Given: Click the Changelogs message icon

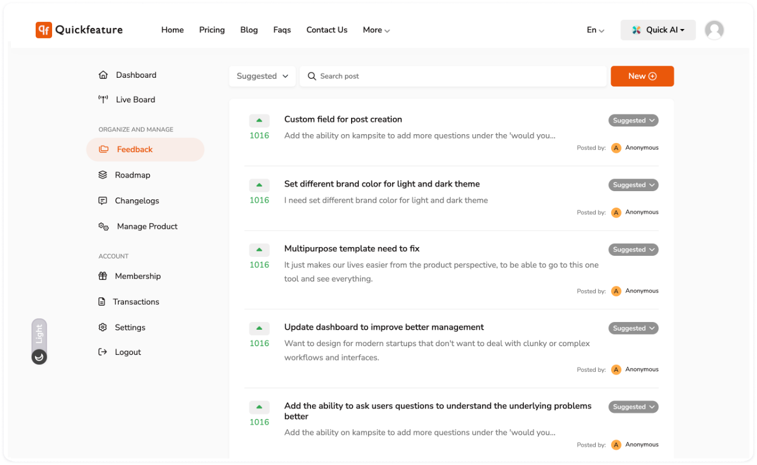Looking at the screenshot, I should [103, 201].
